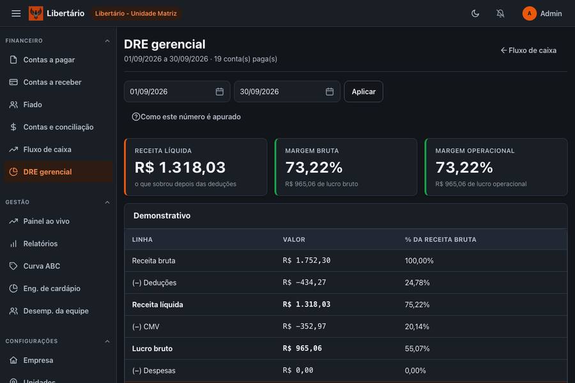
Task: Select the (–) Deduções row label
Action: (x=154, y=283)
